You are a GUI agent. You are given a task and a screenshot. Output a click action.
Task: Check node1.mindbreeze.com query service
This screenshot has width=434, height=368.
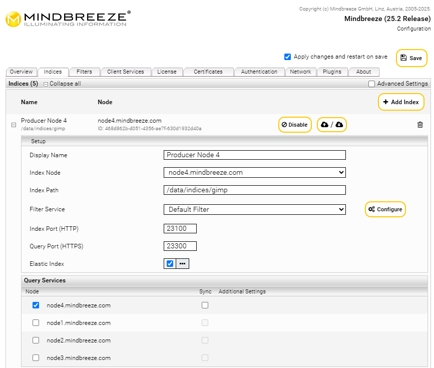tap(36, 322)
